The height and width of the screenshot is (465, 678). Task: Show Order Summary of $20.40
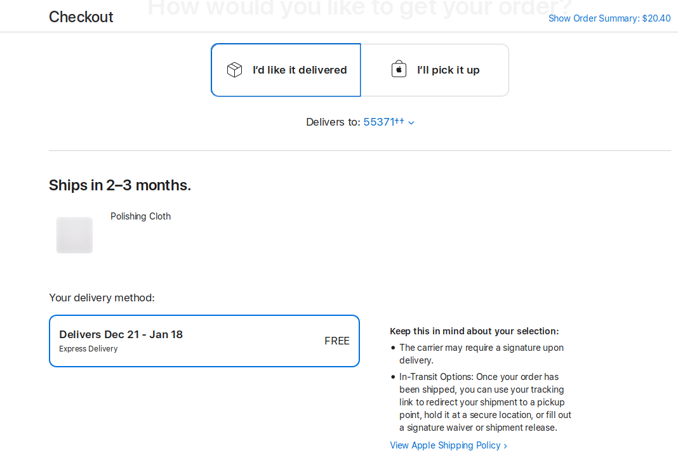pyautogui.click(x=609, y=18)
